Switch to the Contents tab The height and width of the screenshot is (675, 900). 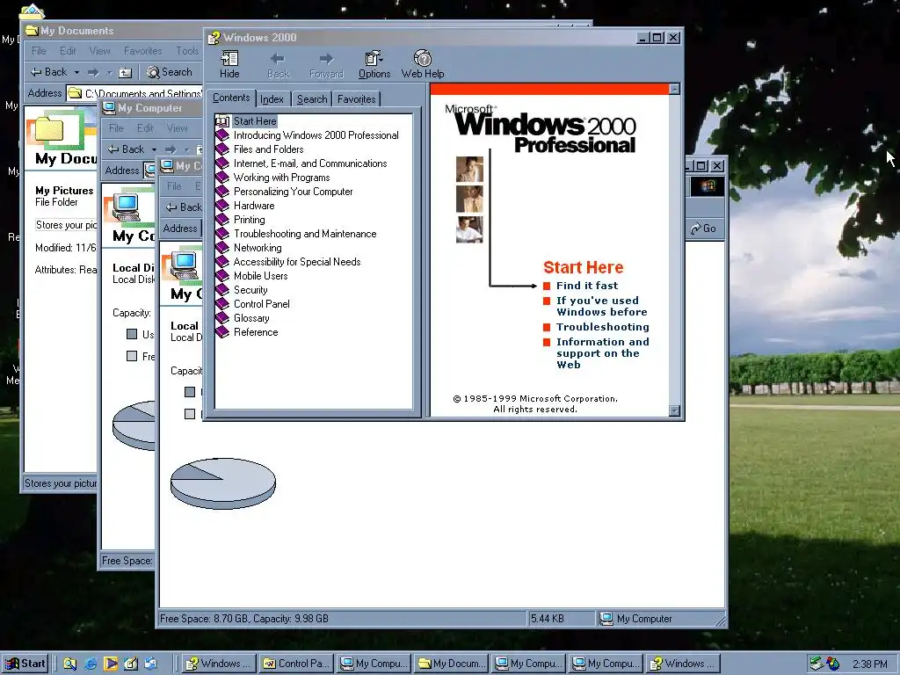tap(231, 98)
